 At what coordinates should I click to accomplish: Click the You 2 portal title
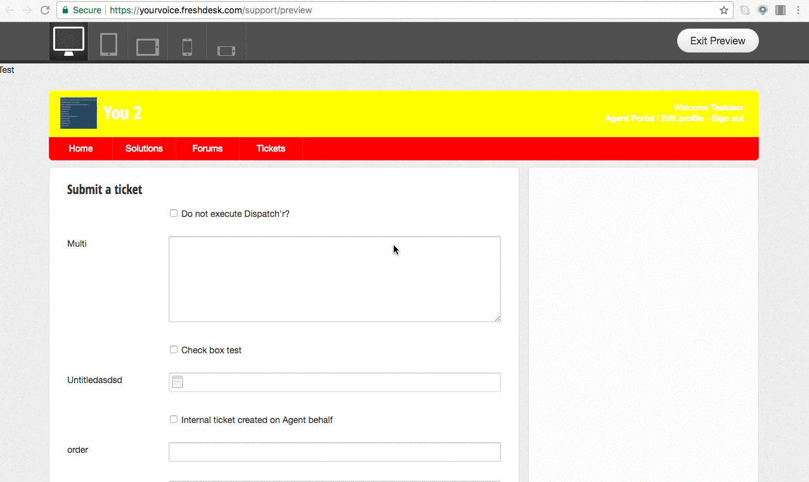pos(122,113)
